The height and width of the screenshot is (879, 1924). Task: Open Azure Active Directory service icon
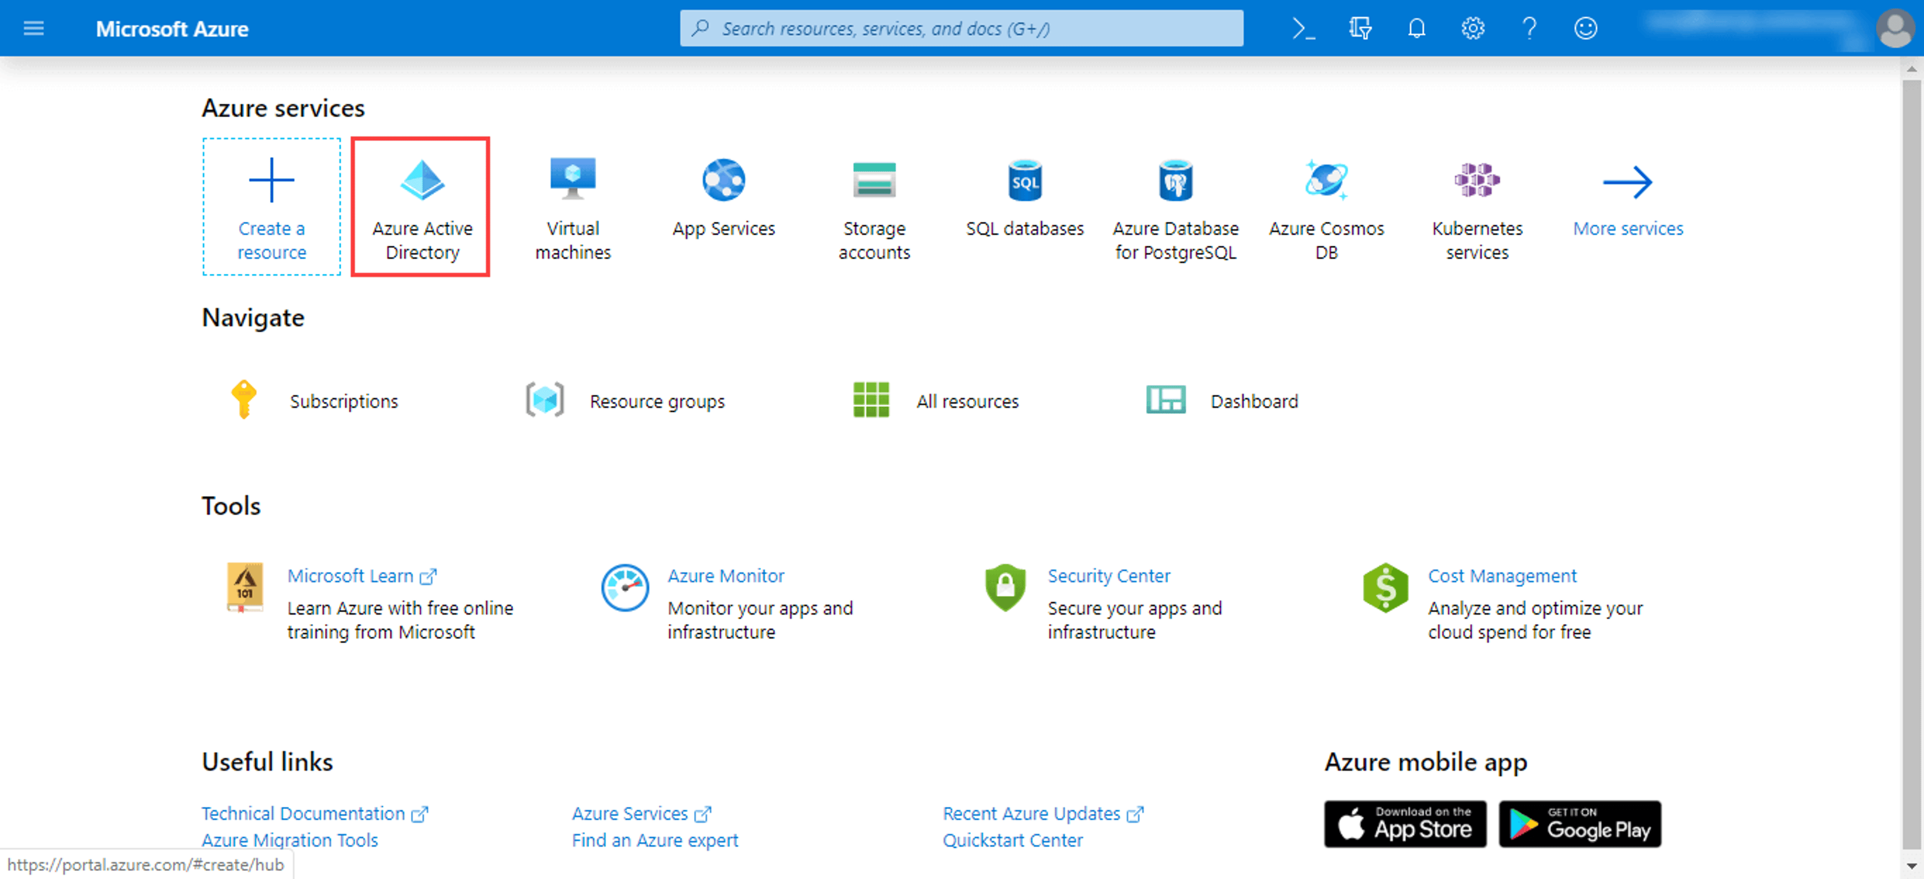tap(422, 180)
